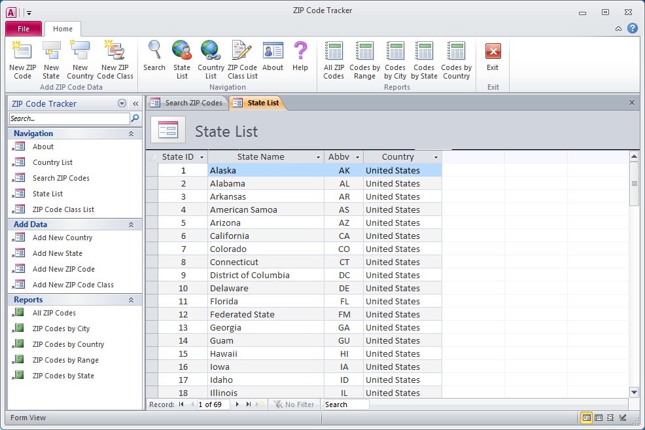Switch to the Search ZIP Codes tab
The height and width of the screenshot is (430, 645).
pyautogui.click(x=186, y=103)
